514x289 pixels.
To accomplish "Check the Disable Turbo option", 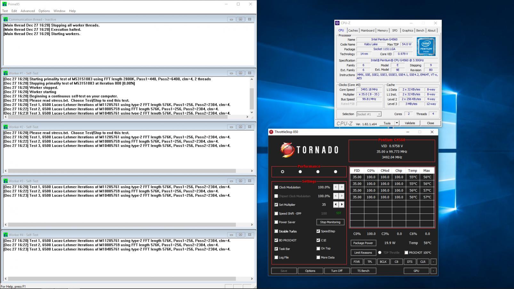I will (276, 231).
